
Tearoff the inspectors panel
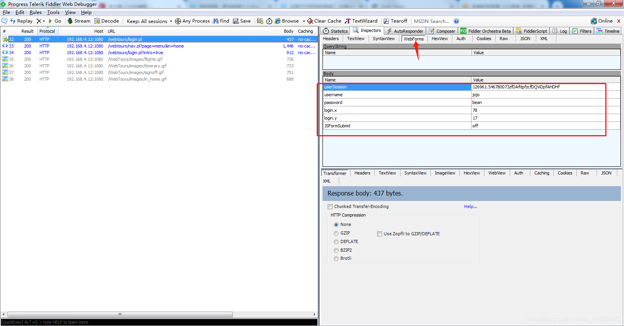click(x=395, y=21)
